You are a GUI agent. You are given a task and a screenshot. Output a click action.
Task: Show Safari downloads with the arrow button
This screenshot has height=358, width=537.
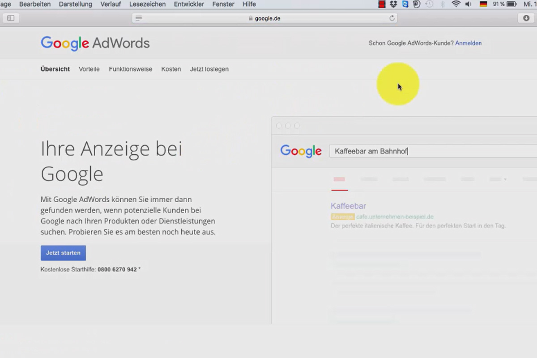point(526,18)
